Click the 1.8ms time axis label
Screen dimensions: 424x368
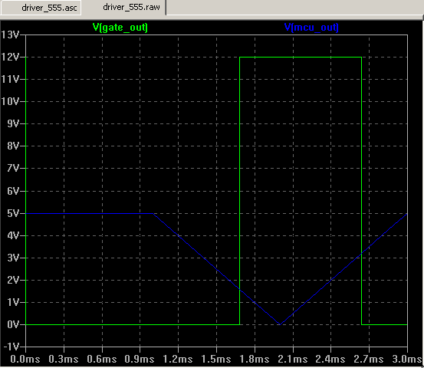pos(255,360)
